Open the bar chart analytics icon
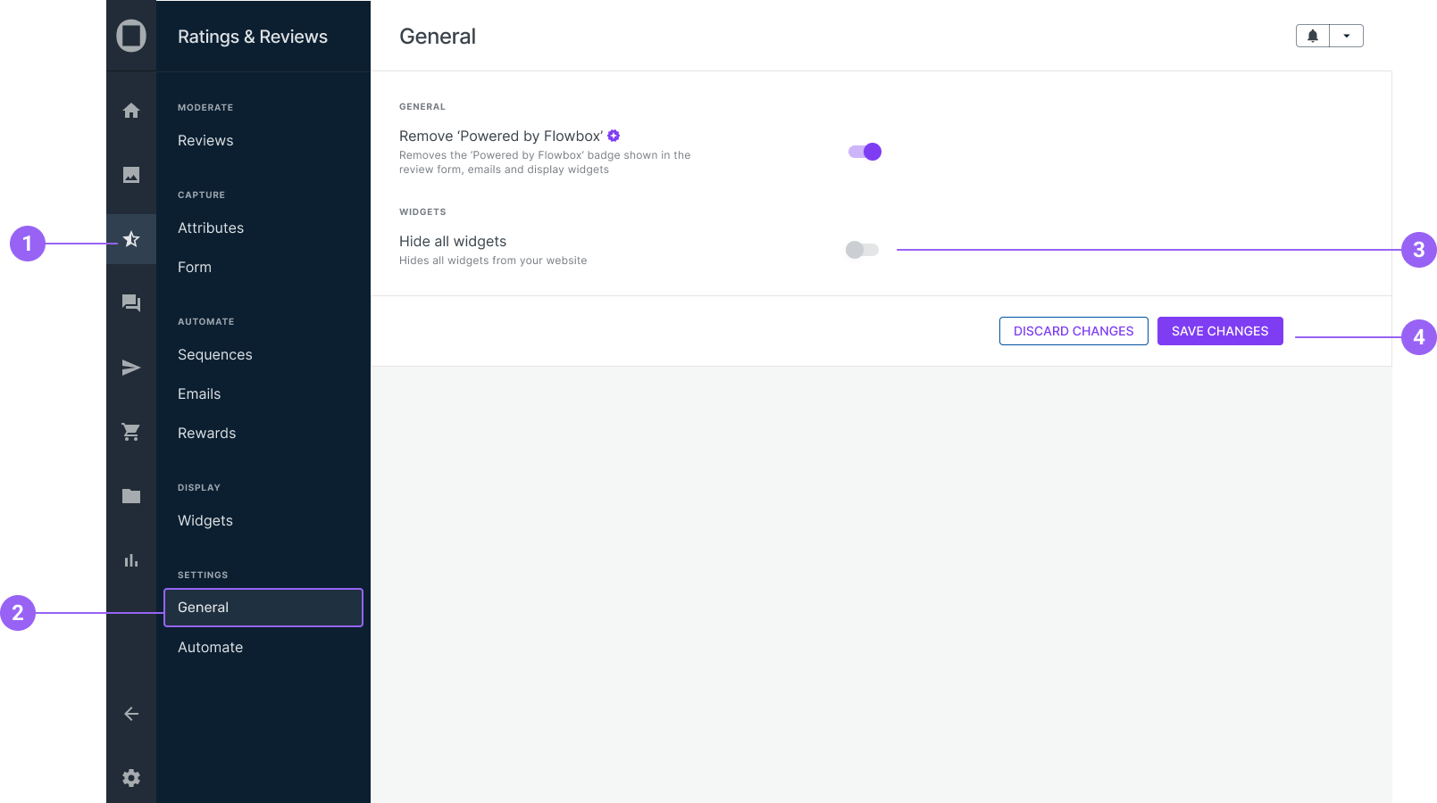 click(x=131, y=560)
